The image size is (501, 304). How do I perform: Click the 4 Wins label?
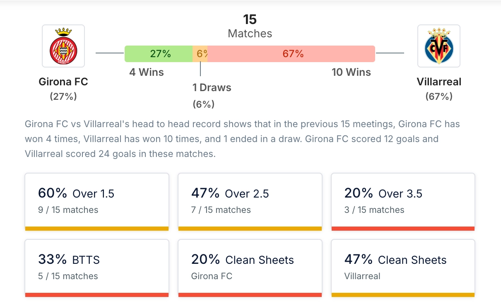coord(146,72)
